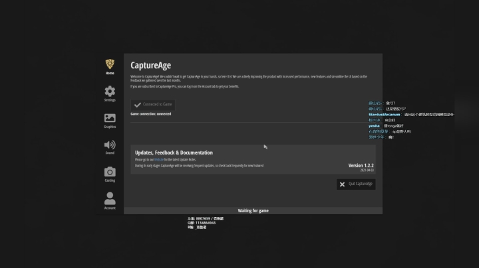
Task: Click the Waiting for game status bar
Action: click(x=253, y=211)
